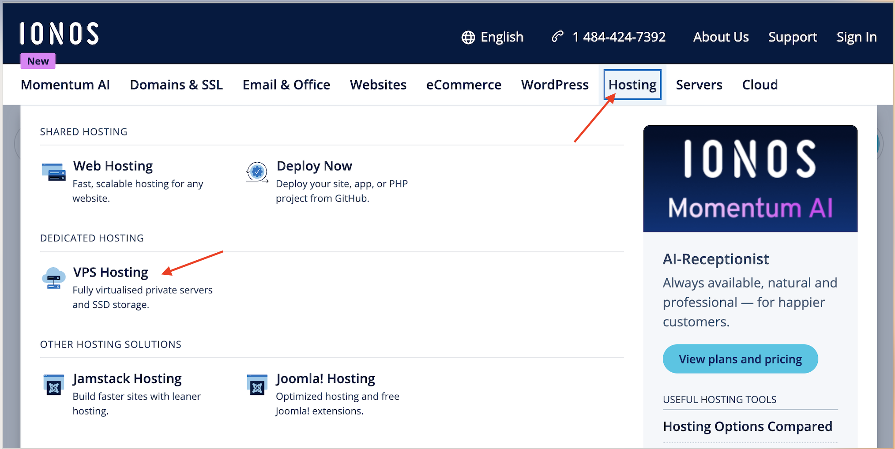
Task: Click the USEFUL HOSTING TOOLS label
Action: point(720,400)
